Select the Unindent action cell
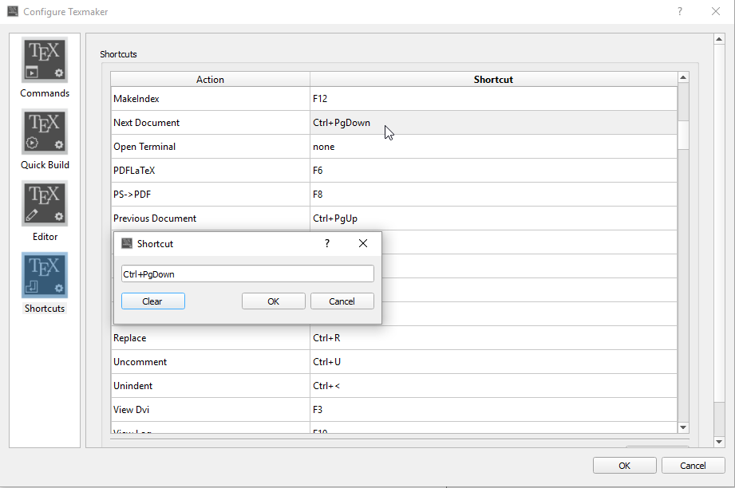The width and height of the screenshot is (735, 488). [x=210, y=386]
